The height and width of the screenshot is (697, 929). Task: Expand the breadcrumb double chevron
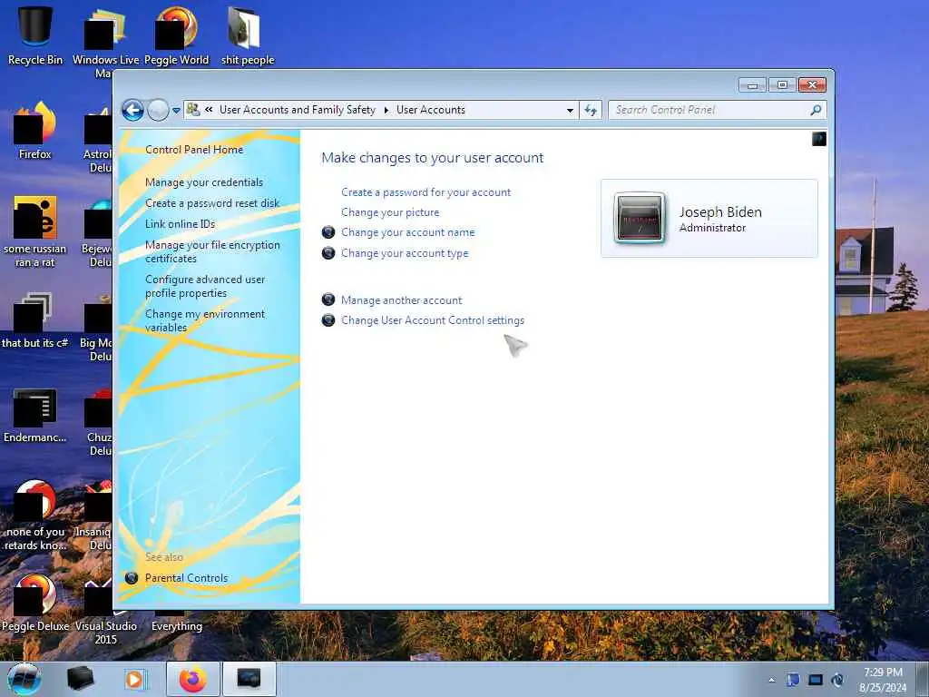209,110
